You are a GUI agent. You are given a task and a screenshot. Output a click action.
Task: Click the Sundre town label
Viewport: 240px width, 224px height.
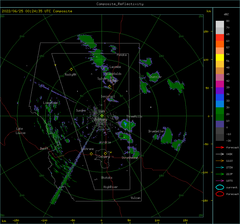pyautogui.click(x=81, y=110)
